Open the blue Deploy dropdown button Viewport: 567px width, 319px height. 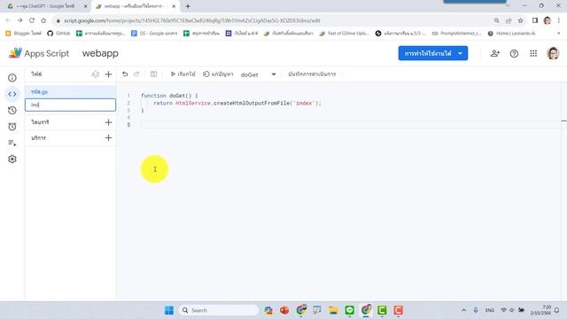433,53
